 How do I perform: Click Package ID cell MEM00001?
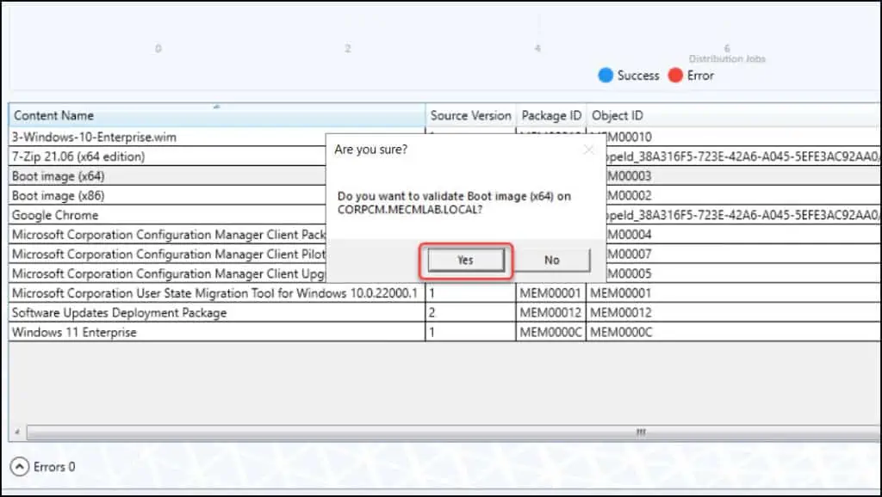(x=550, y=293)
